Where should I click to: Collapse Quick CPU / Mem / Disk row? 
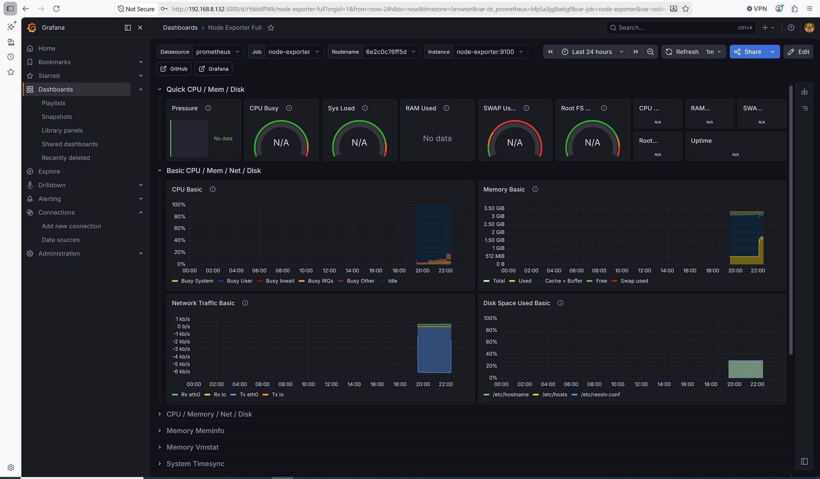(205, 89)
